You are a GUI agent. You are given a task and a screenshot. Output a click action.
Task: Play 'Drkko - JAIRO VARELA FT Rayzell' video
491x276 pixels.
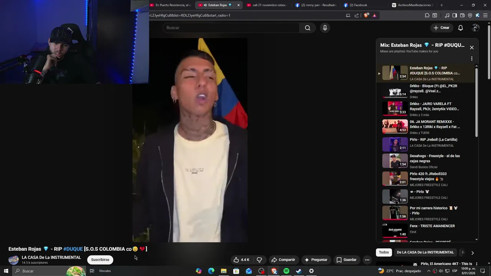pyautogui.click(x=426, y=109)
